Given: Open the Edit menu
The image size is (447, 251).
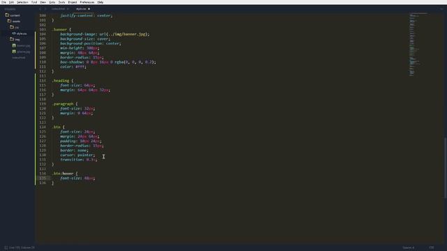Looking at the screenshot, I should click(x=11, y=2).
